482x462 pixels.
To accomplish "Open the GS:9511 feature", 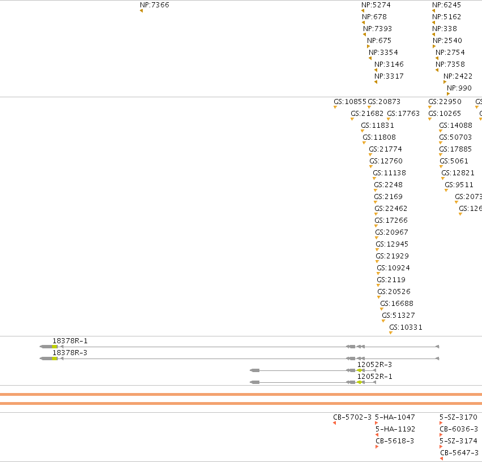I will pos(459,185).
